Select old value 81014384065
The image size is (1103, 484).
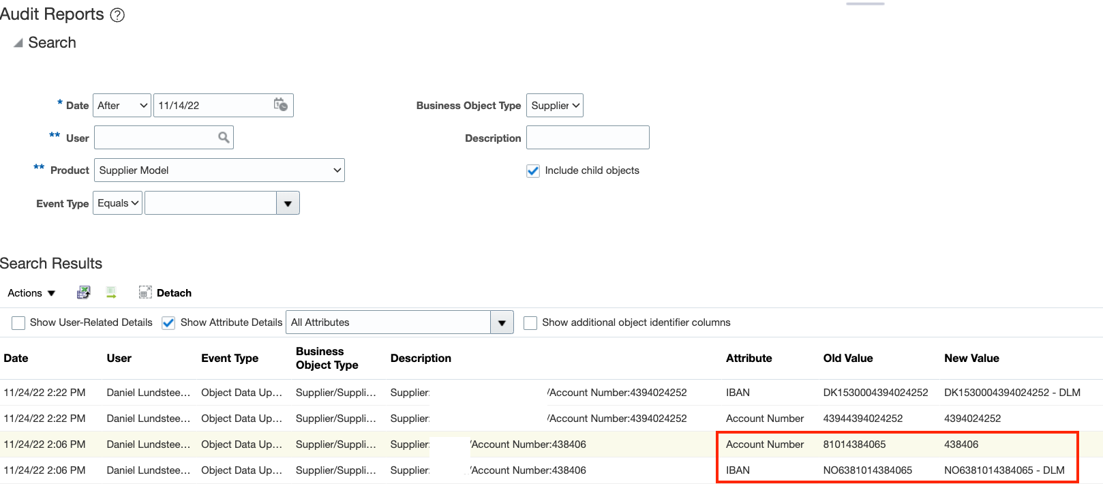tap(855, 444)
